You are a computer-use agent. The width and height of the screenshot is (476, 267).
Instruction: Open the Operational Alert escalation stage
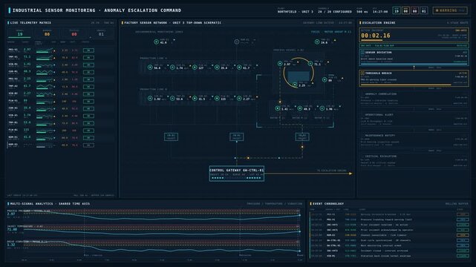[414, 119]
